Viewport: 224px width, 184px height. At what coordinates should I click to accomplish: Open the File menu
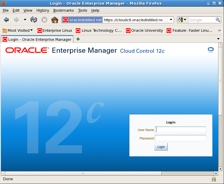click(6, 10)
